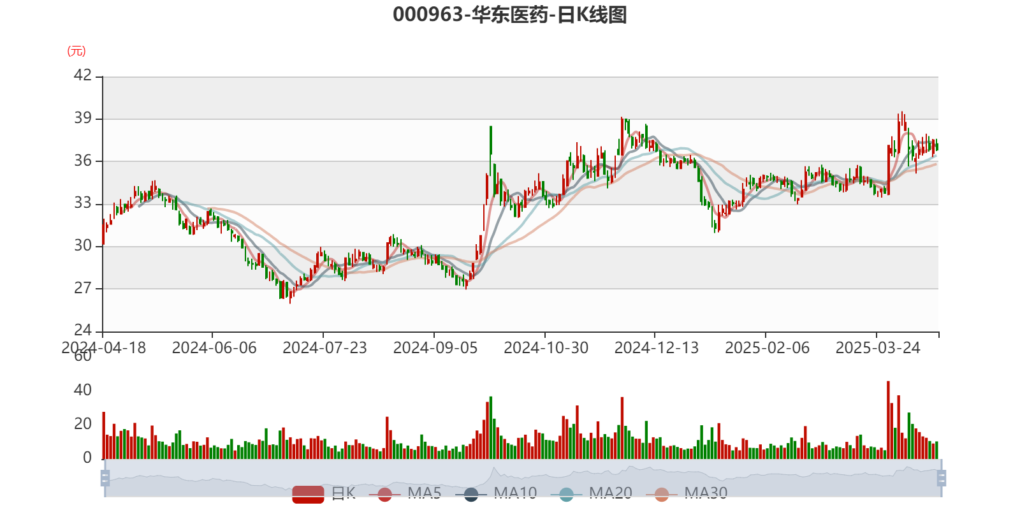Click the data zoom range preview bar
This screenshot has width=1020, height=510.
523,477
